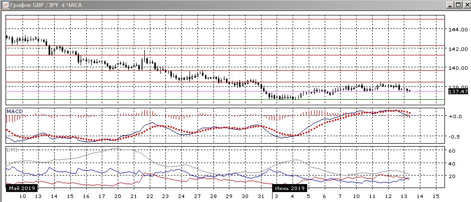Select date label 4 on time axis

click(293, 197)
